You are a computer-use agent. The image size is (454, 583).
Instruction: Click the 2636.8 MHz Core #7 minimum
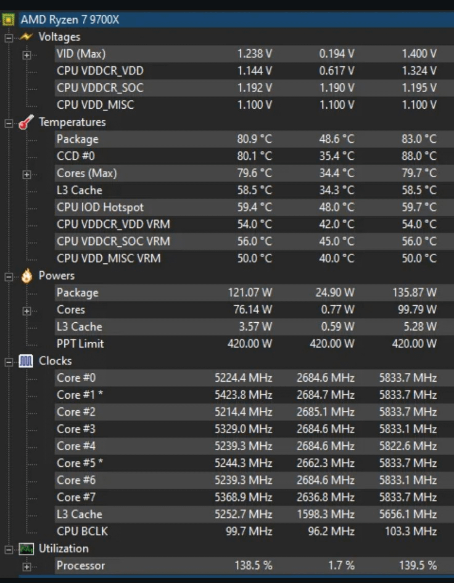pyautogui.click(x=326, y=497)
